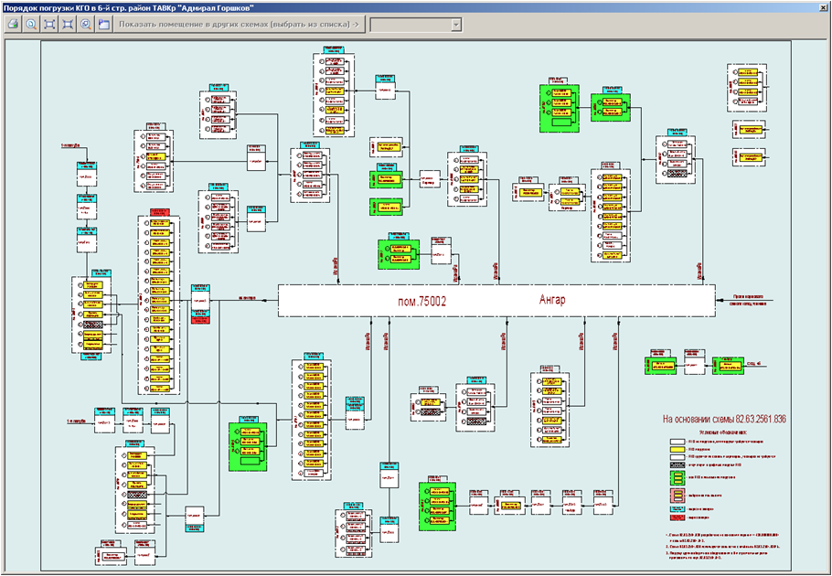
Task: Click the second frame (zoom extents) icon
Action: pos(67,24)
